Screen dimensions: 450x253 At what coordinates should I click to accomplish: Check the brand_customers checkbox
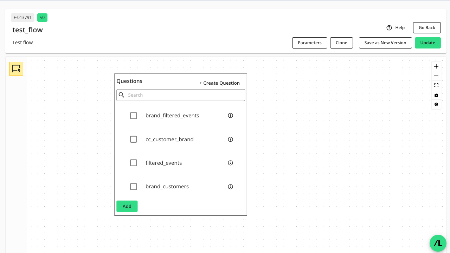pos(133,187)
